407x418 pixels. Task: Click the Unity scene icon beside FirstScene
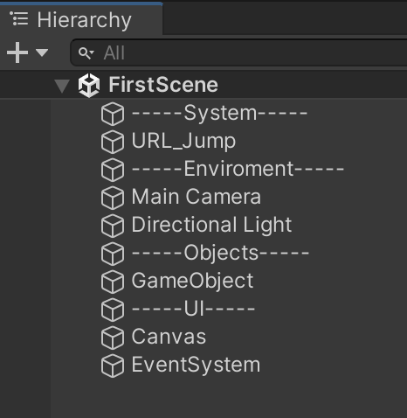[x=89, y=85]
